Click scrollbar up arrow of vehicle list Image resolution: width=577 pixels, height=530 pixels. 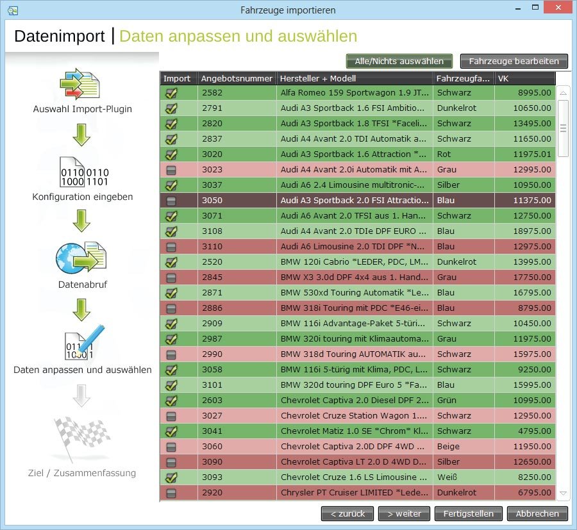[563, 93]
